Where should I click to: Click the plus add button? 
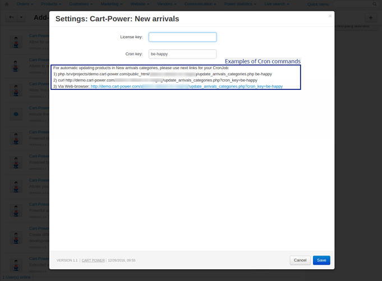tap(371, 17)
